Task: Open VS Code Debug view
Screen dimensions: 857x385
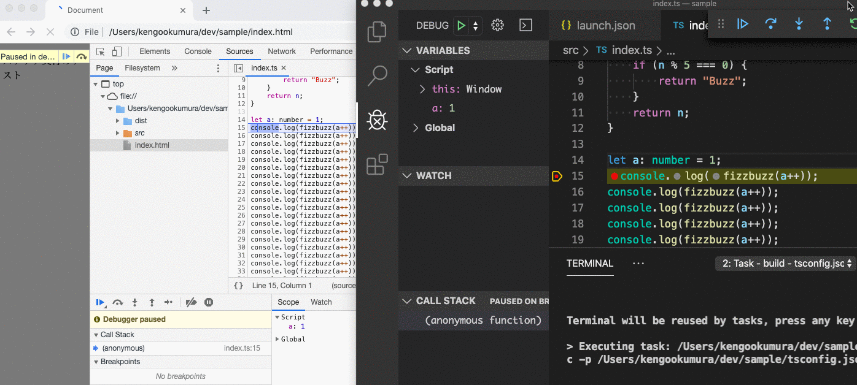Action: [x=377, y=120]
